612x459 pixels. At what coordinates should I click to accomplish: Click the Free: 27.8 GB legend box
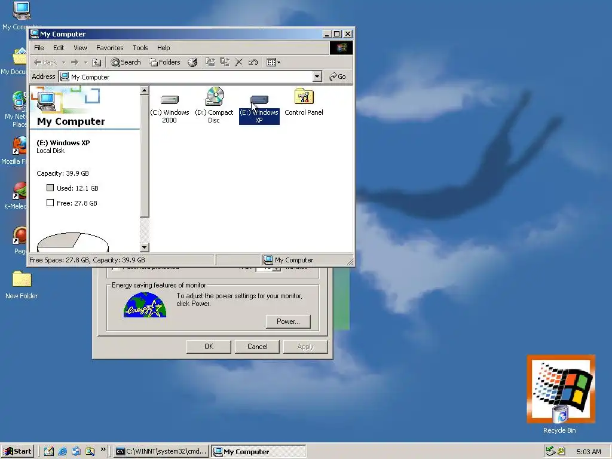coord(50,203)
